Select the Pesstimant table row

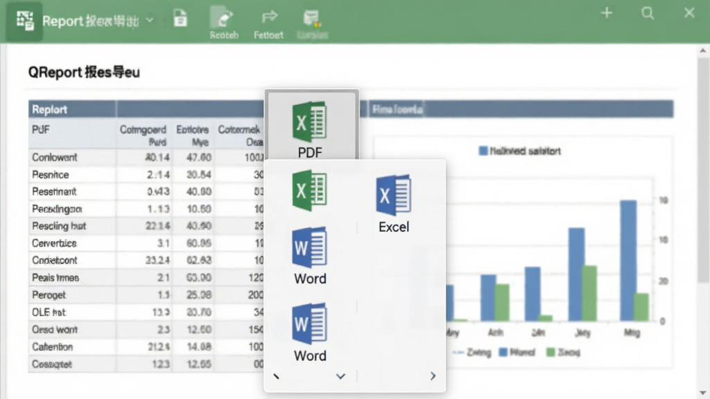click(146, 192)
